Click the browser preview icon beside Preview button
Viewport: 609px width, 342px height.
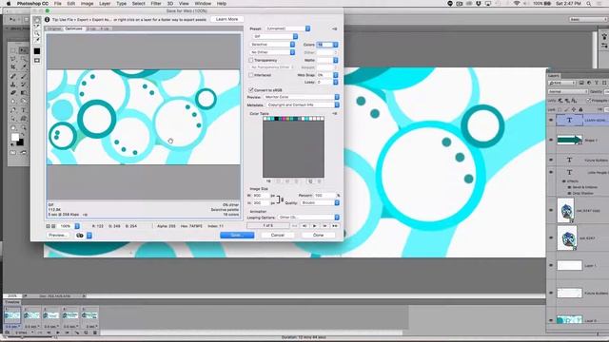pyautogui.click(x=80, y=236)
